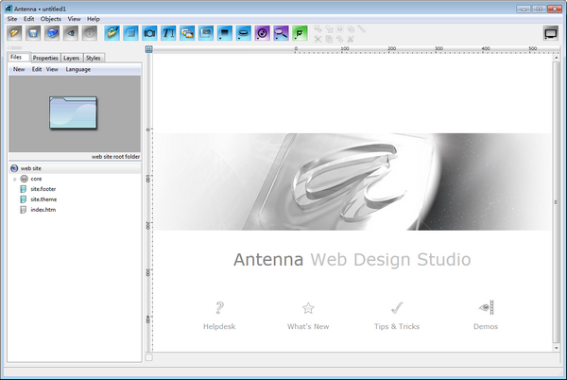Click the magnifier search tool icon
Screen dimensions: 567x380
coord(281,33)
